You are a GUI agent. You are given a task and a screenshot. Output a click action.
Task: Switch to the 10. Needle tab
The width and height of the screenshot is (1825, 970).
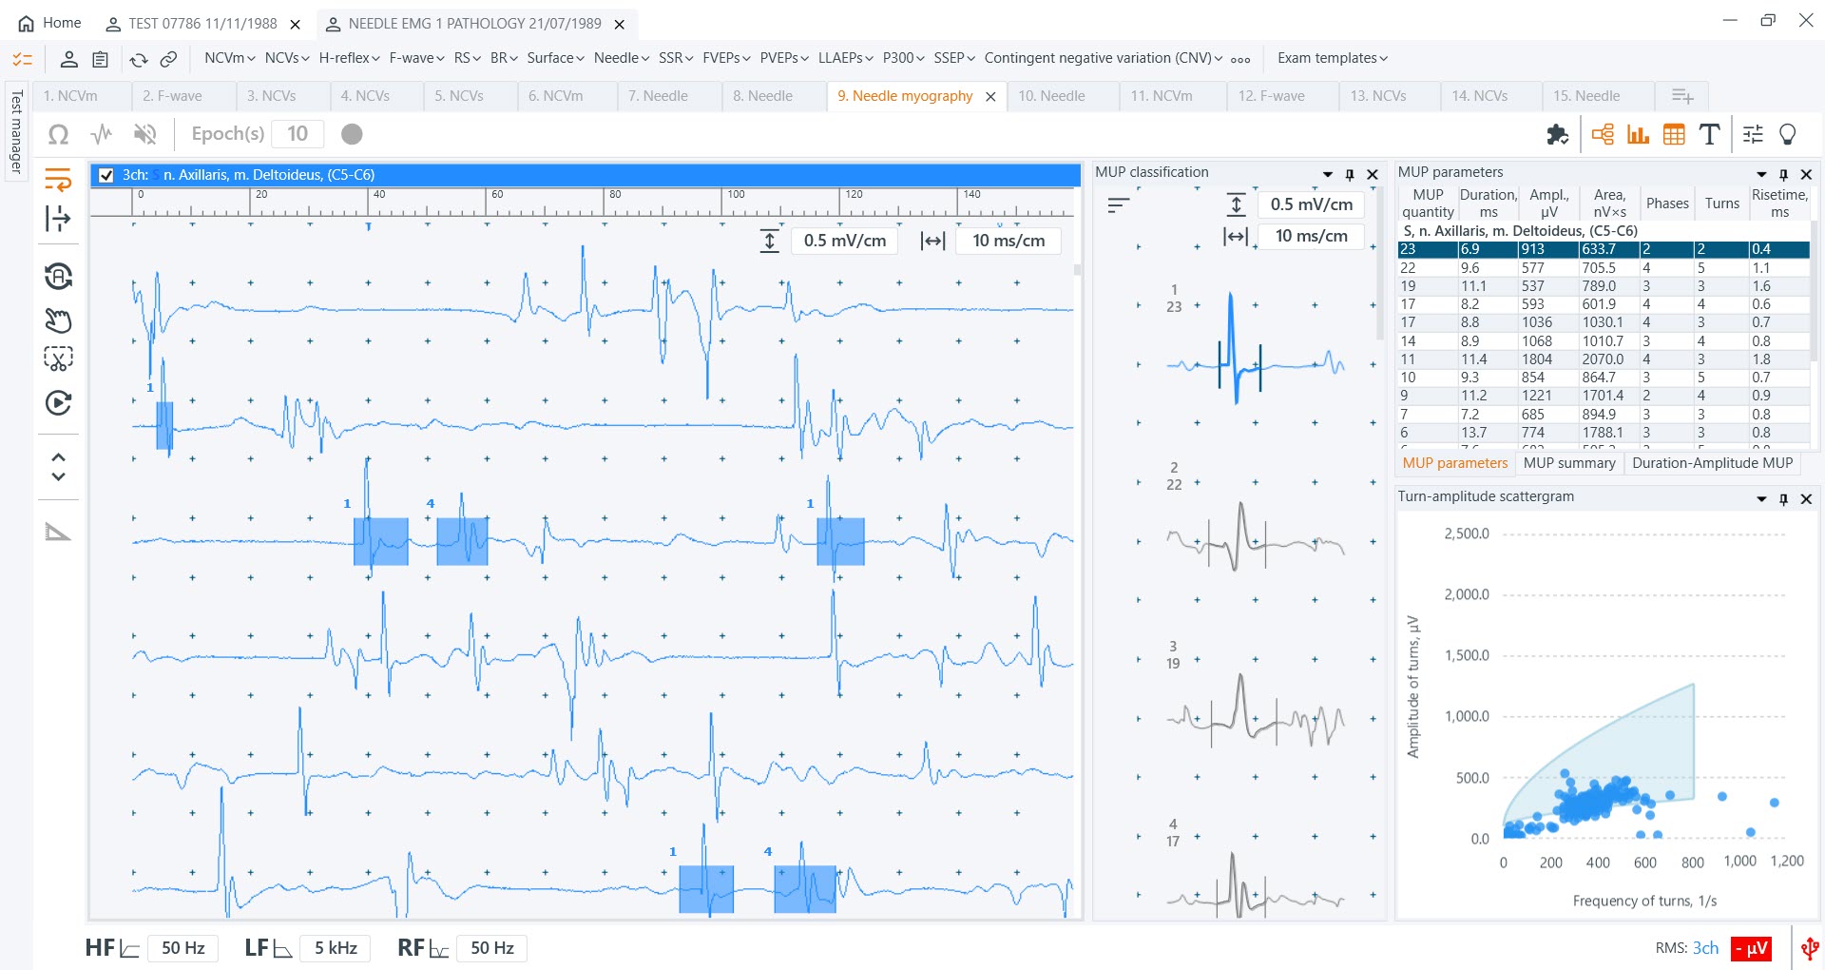1051,96
